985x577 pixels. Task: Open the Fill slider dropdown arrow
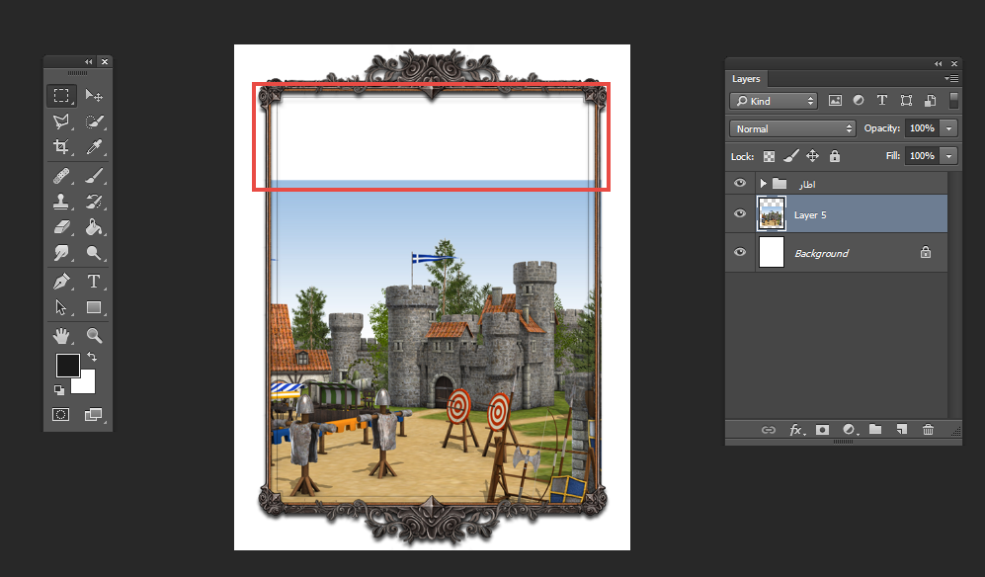coord(949,156)
